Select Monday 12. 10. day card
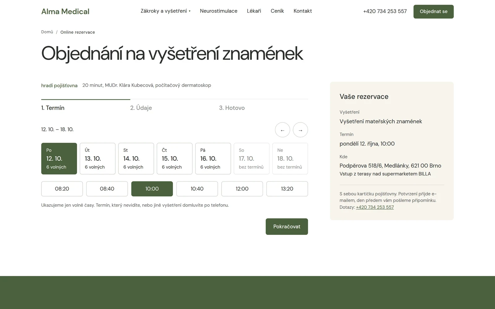The image size is (495, 309). (x=59, y=159)
